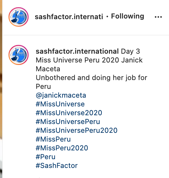This screenshot has height=178, width=169.
Task: Toggle the Following status button
Action: click(128, 16)
